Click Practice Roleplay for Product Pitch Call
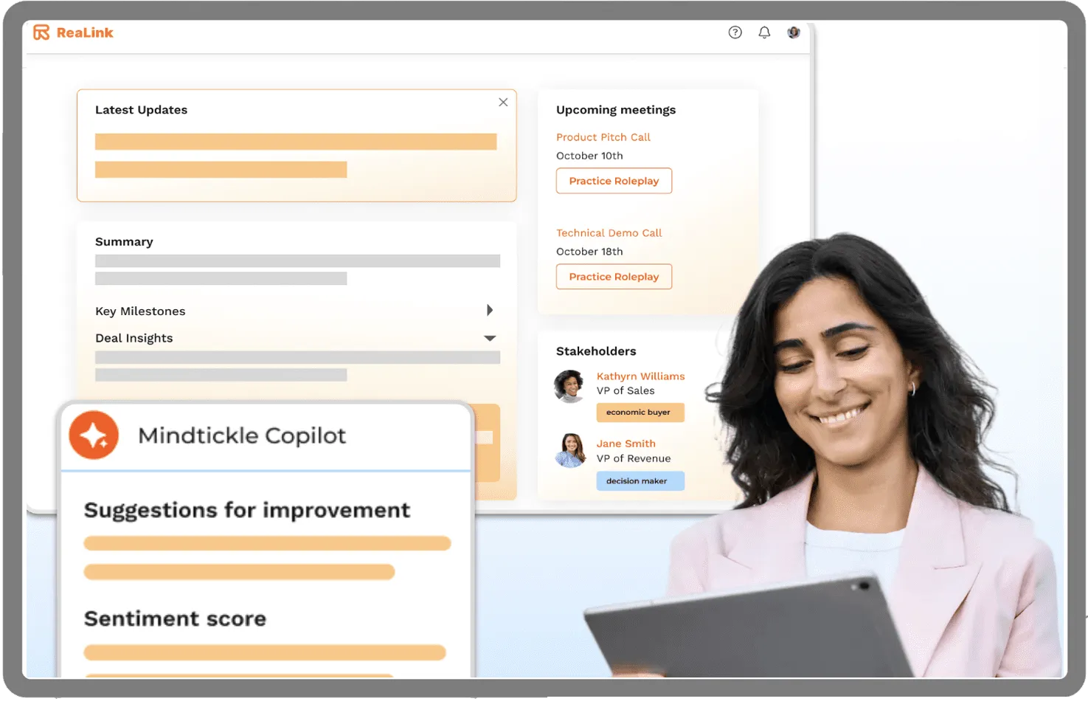1088x707 pixels. (614, 181)
